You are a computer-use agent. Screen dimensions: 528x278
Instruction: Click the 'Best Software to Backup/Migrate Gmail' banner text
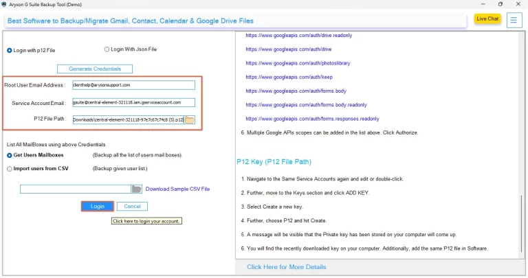tap(131, 21)
